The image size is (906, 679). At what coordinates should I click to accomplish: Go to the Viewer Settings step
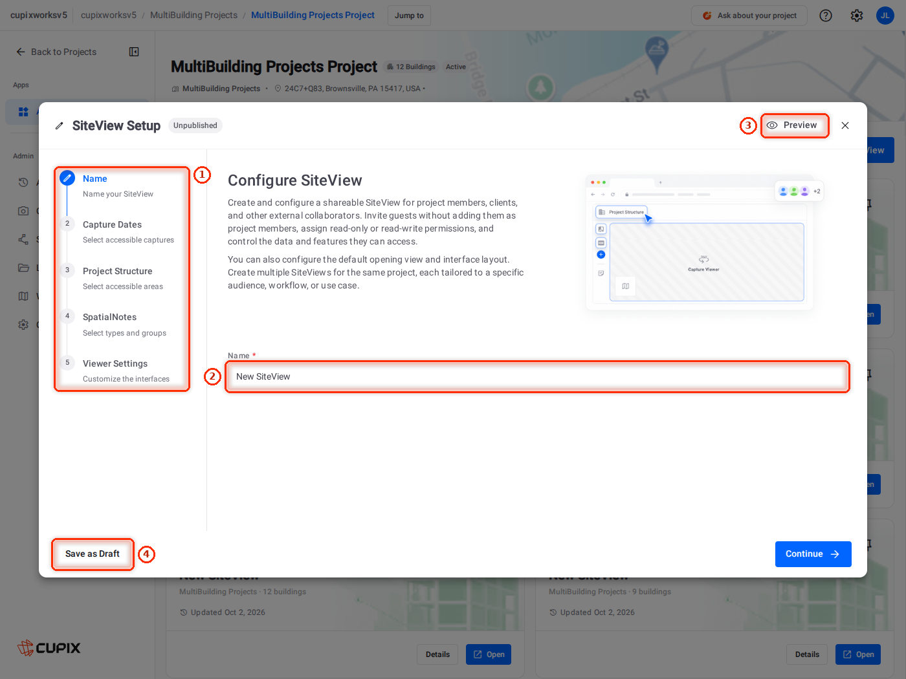pos(122,371)
